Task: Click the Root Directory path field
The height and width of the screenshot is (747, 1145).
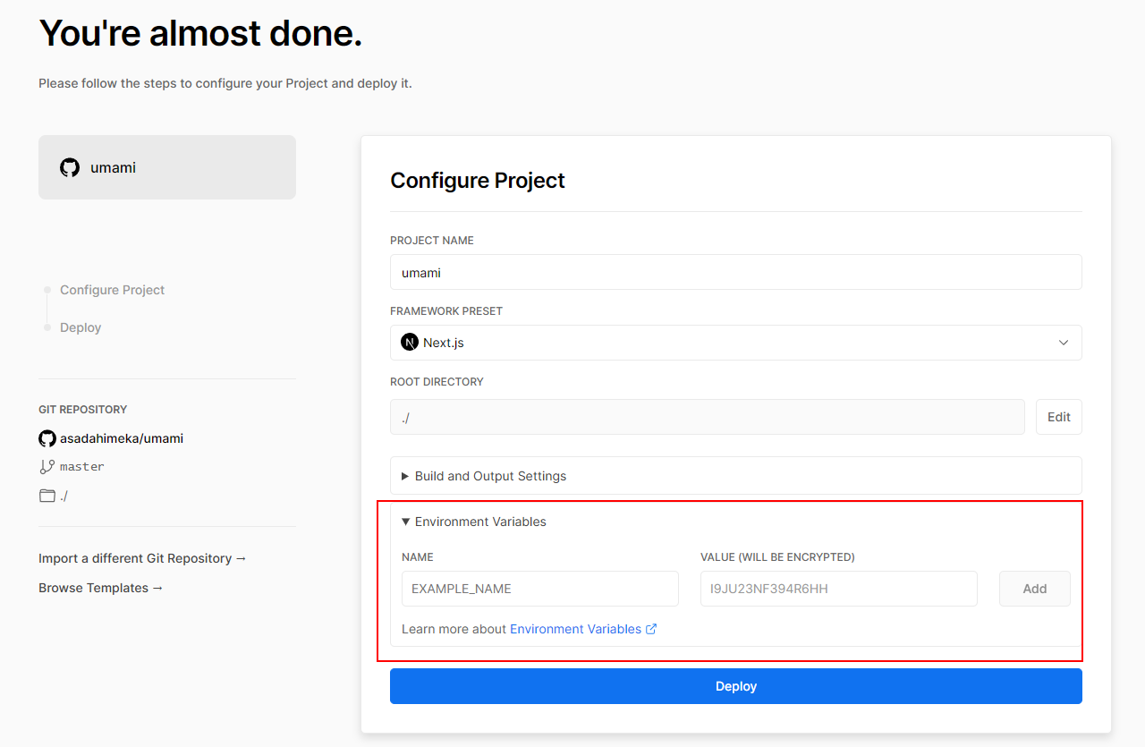Action: click(708, 417)
